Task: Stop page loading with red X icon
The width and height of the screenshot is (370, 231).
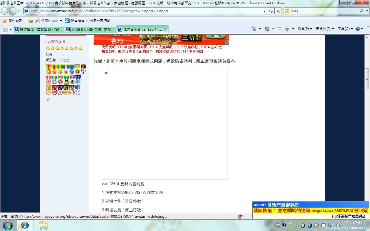Action: (x=278, y=11)
